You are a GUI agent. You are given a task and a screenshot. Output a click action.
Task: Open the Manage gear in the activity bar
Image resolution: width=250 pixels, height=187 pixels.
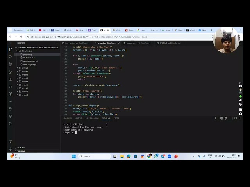[x=11, y=149]
